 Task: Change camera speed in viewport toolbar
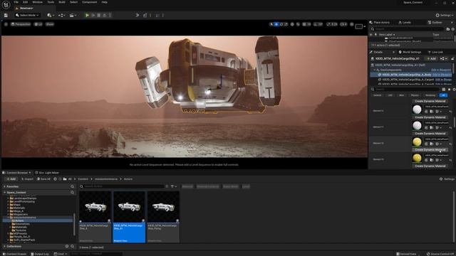point(343,24)
